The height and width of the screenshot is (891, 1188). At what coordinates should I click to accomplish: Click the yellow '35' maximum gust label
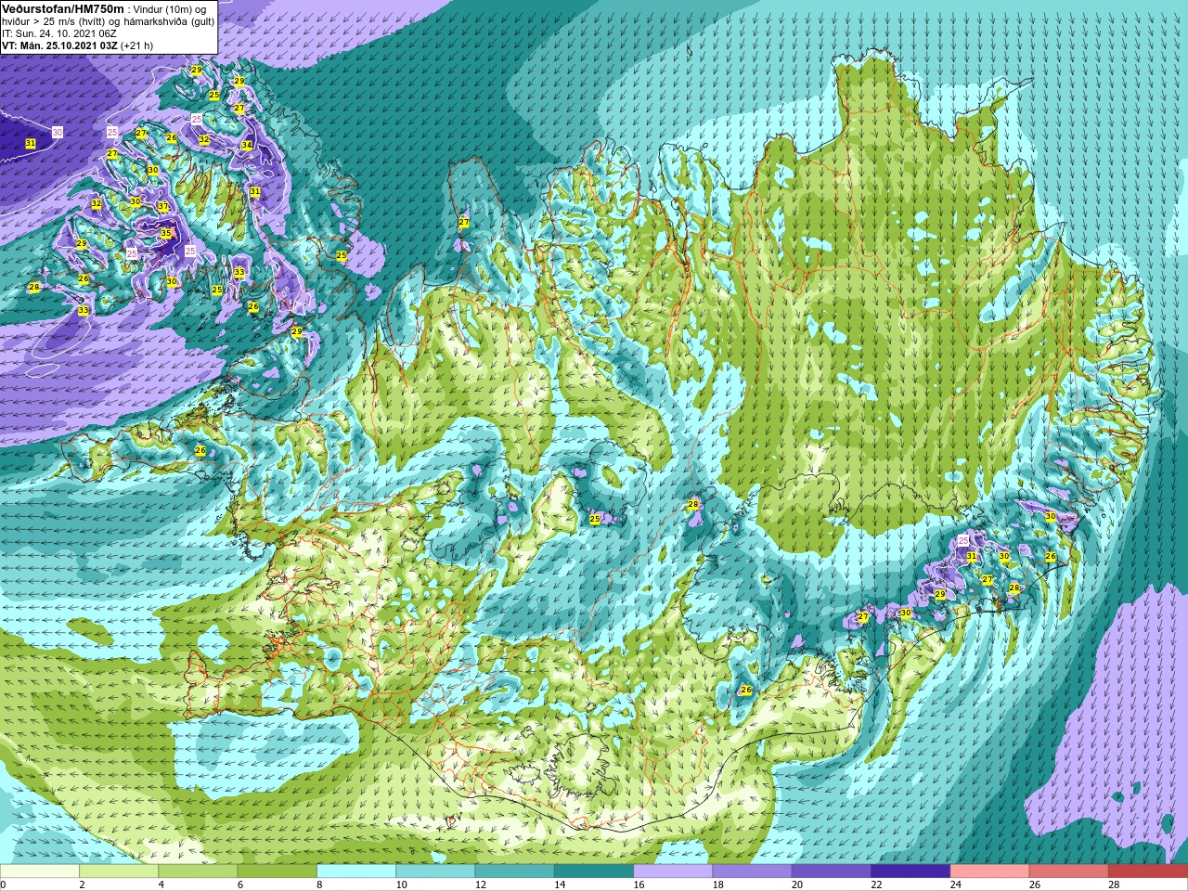(x=166, y=234)
